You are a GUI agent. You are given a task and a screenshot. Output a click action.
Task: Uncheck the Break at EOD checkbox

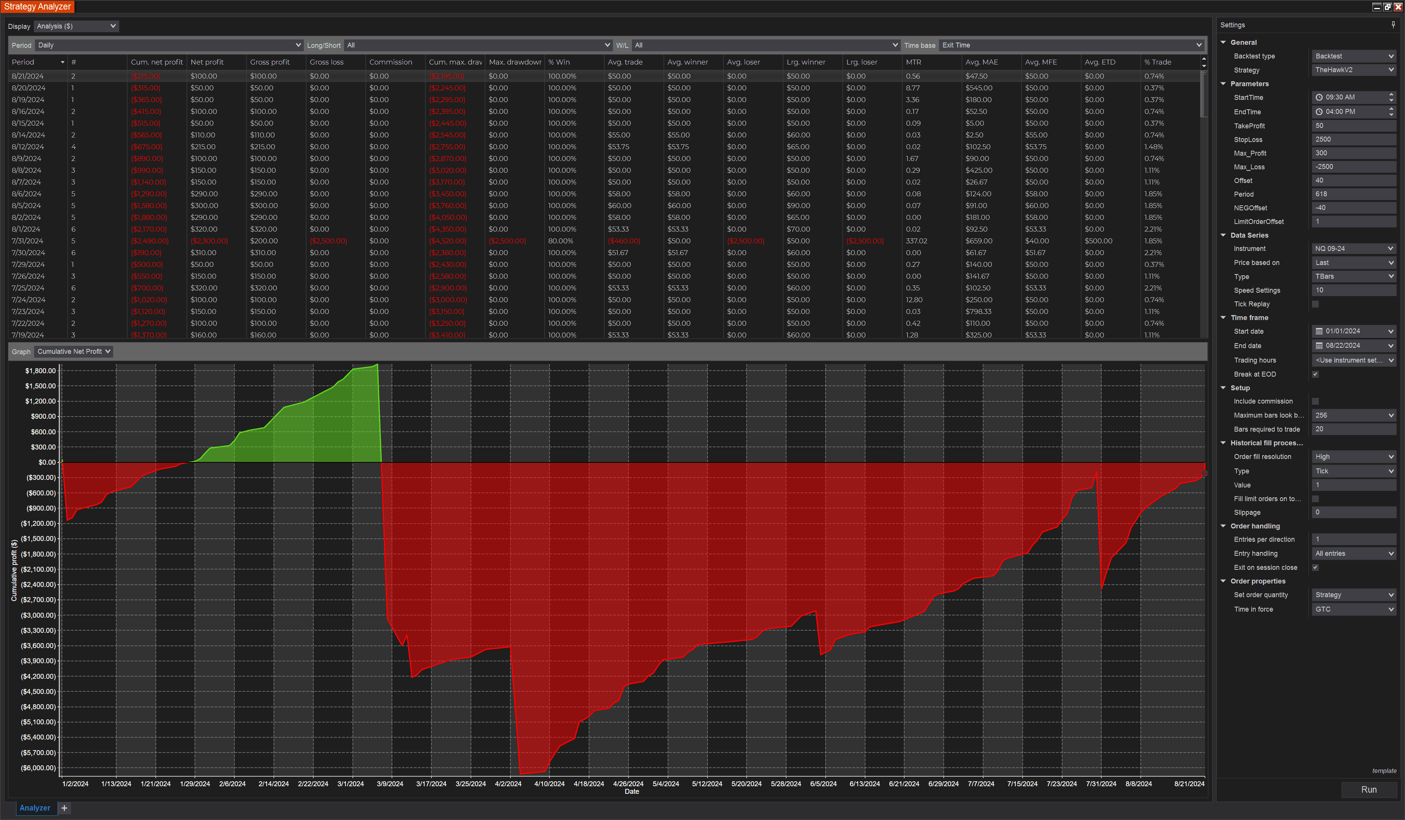point(1315,375)
